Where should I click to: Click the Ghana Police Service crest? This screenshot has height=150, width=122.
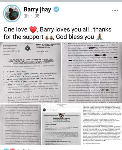point(28,48)
